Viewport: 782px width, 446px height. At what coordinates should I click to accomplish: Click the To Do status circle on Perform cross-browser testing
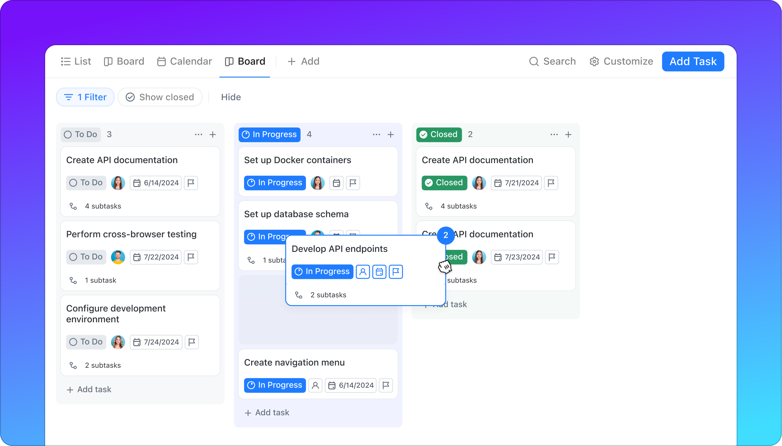(73, 257)
